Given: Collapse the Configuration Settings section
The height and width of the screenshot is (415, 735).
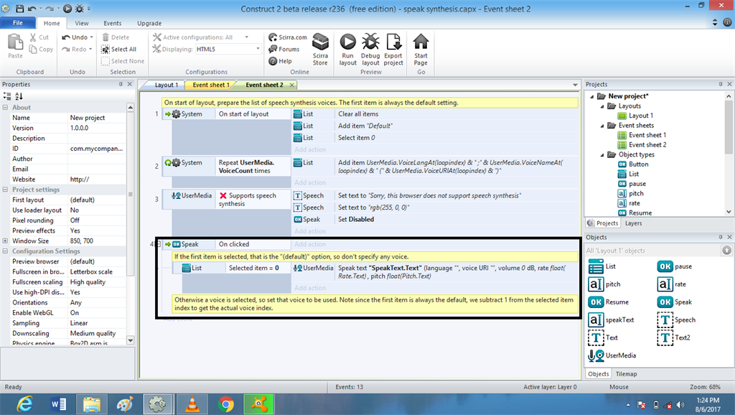Looking at the screenshot, I should point(5,251).
